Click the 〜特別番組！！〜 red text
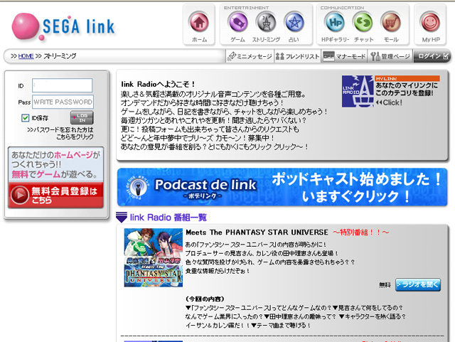455x342 pixels. point(360,233)
